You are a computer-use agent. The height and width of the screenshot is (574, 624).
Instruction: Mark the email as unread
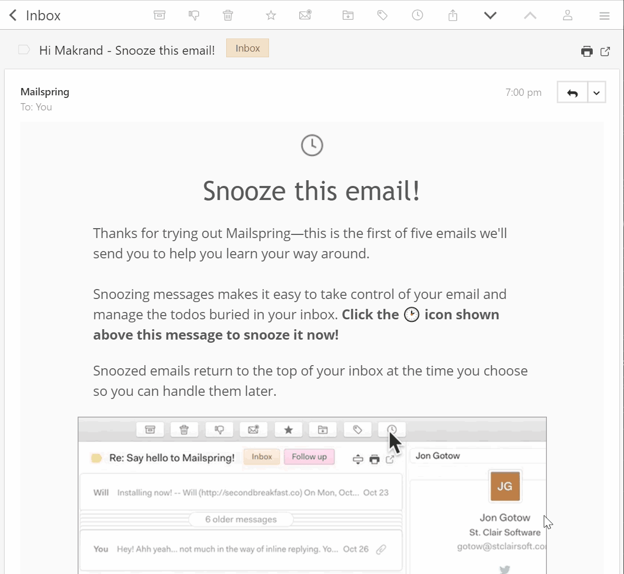305,15
